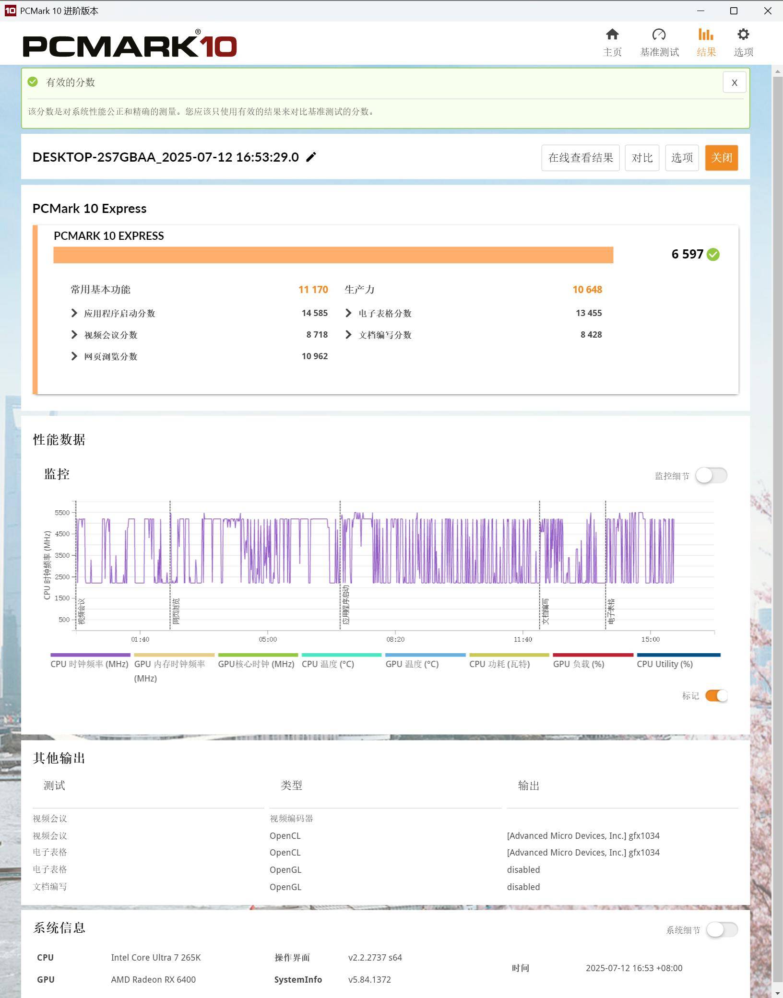Click the 类型 column header
The width and height of the screenshot is (783, 998).
(291, 785)
